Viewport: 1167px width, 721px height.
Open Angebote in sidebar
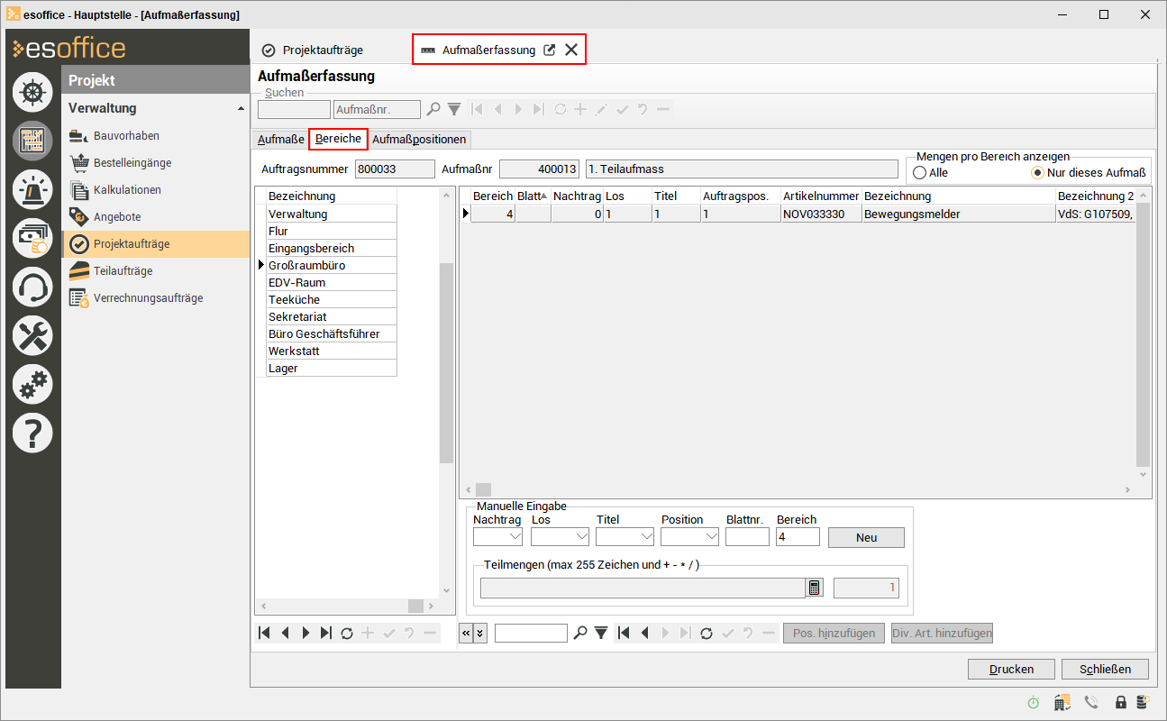[117, 217]
